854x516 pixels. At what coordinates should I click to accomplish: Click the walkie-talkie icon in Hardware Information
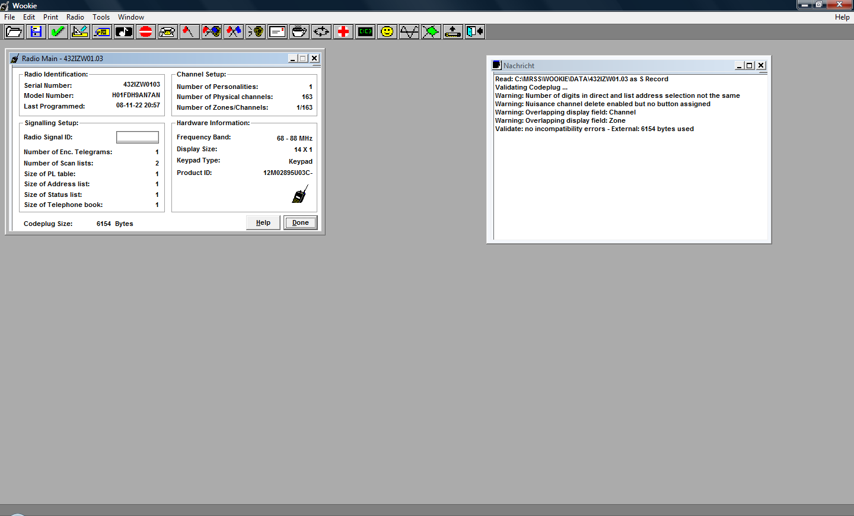coord(300,195)
